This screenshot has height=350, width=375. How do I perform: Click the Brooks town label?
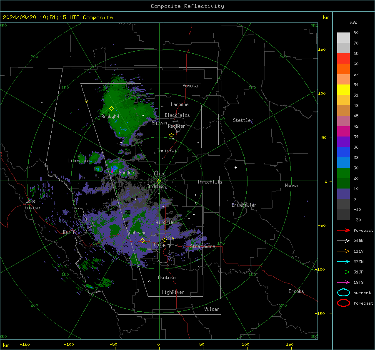(x=296, y=291)
